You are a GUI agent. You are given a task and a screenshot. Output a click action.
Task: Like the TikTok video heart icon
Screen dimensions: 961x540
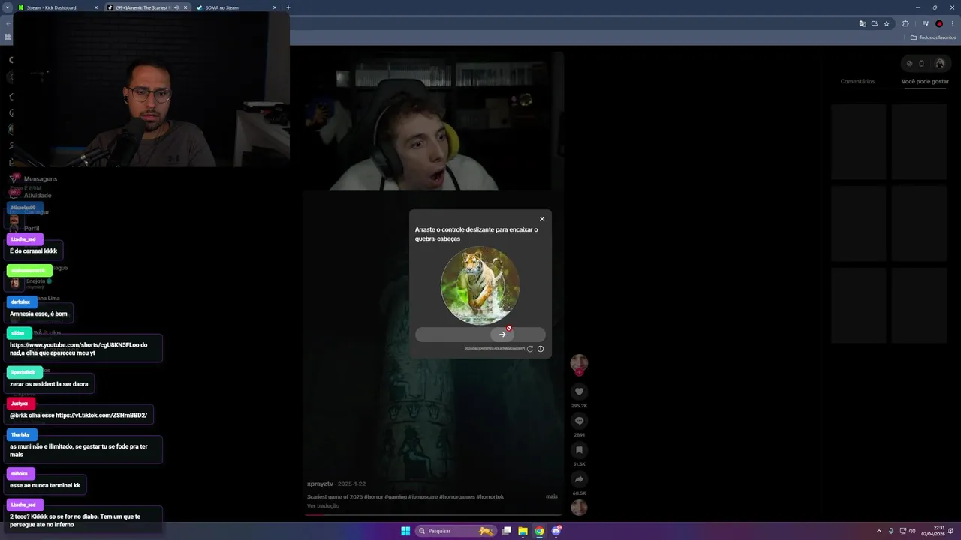(x=579, y=391)
